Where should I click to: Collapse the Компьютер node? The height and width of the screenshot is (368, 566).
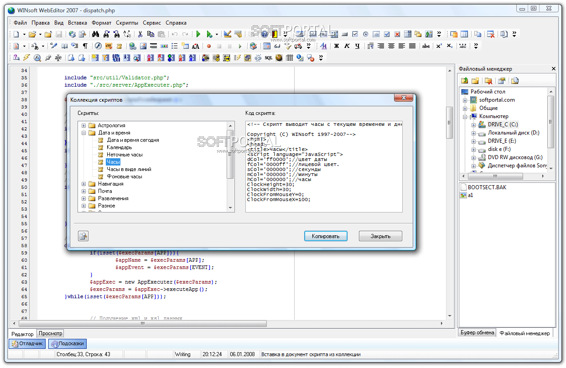pos(465,116)
